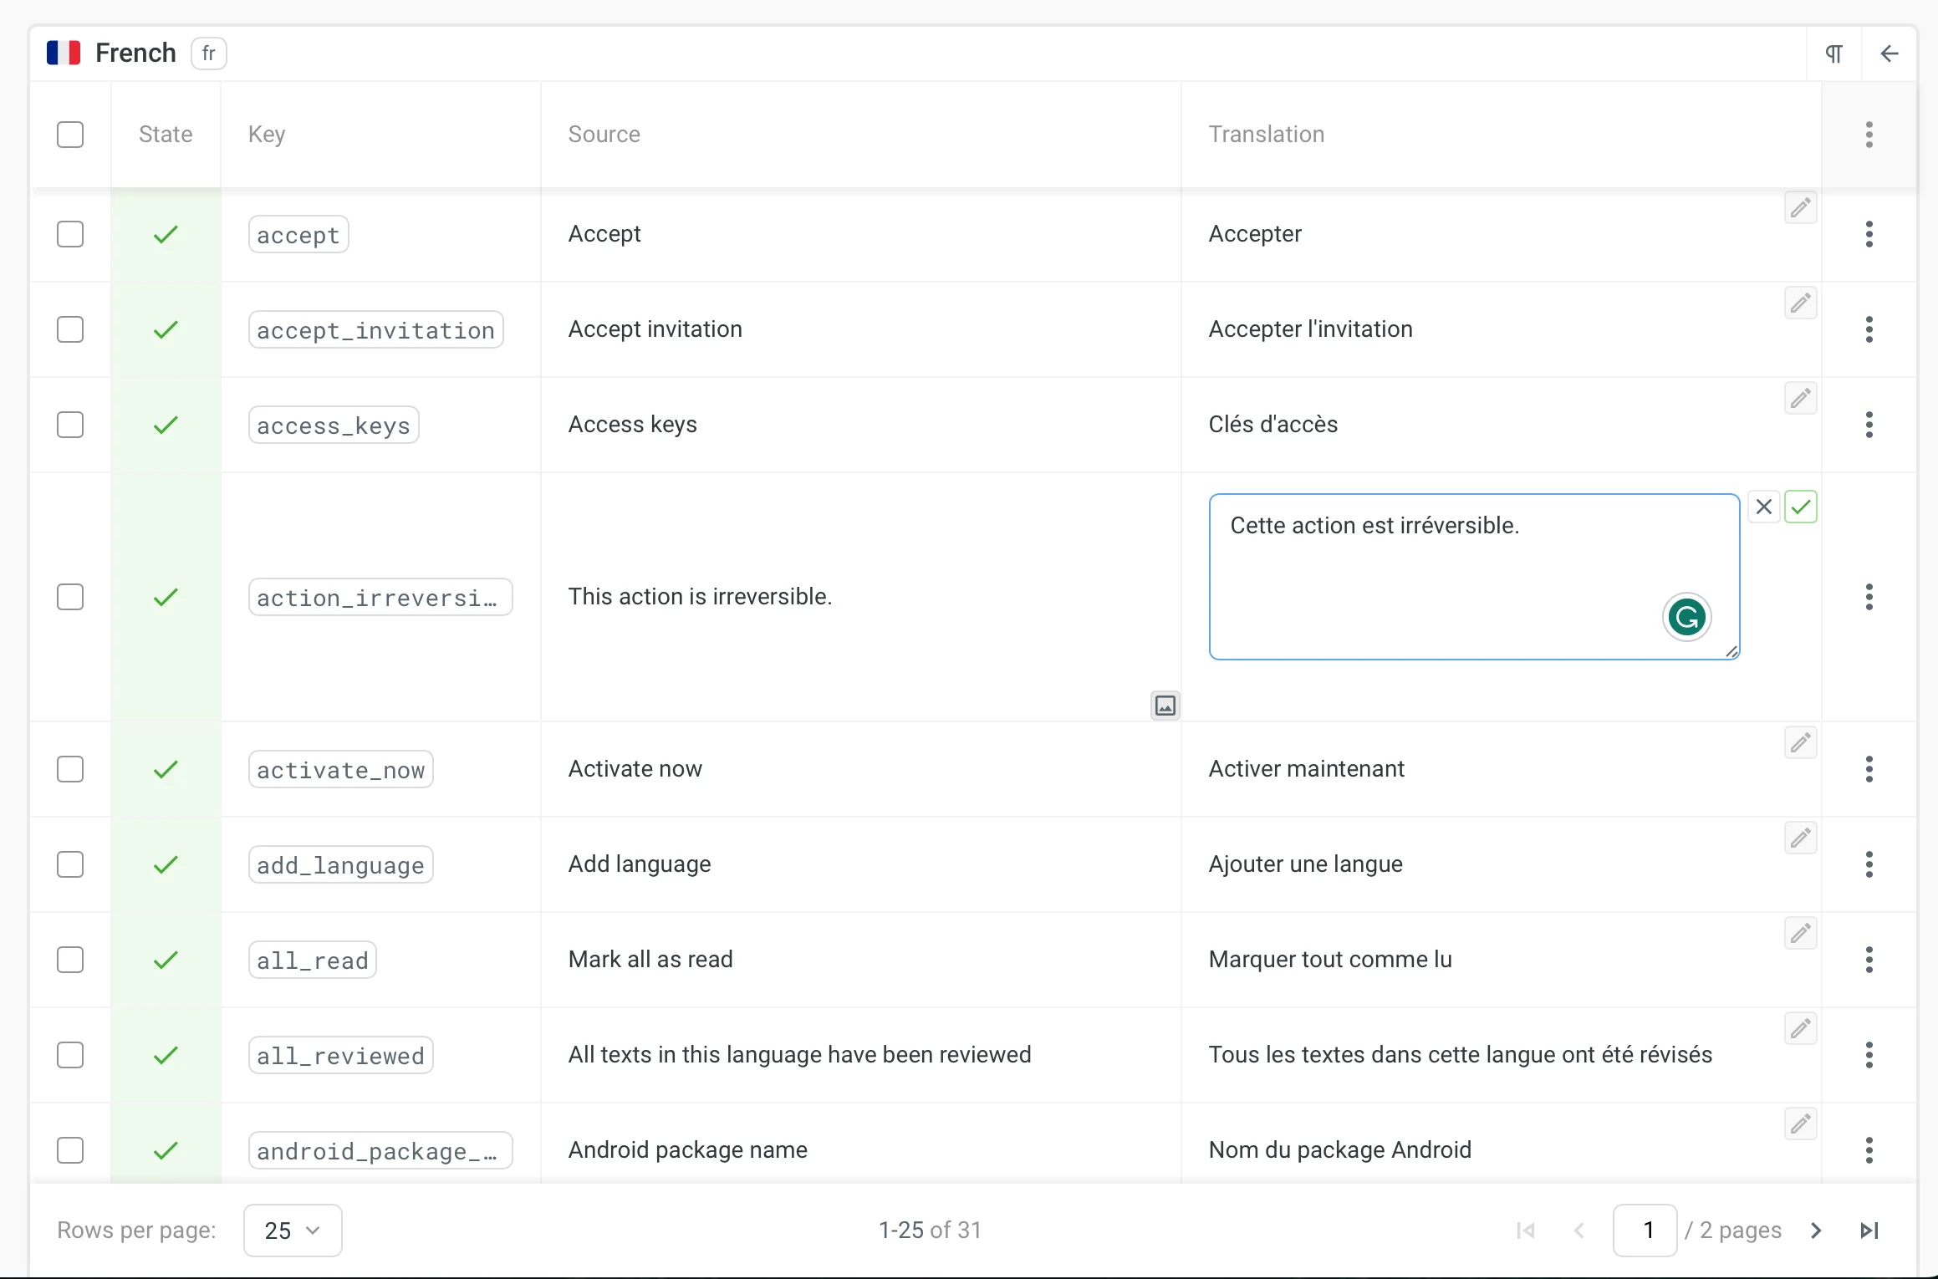Check the accept_invitation row checkbox
Viewport: 1938px width, 1279px height.
(x=70, y=329)
